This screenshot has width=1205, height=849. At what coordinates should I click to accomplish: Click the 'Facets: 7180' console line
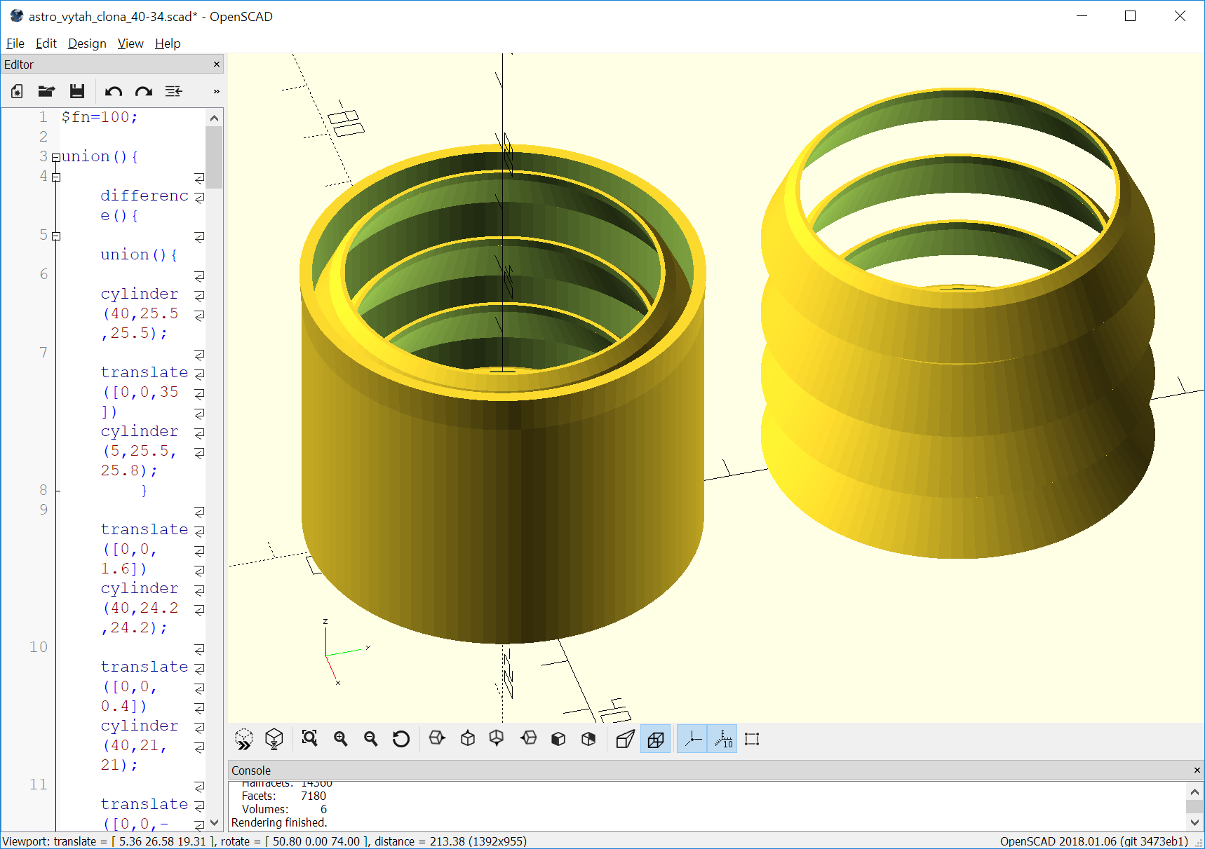coord(284,796)
